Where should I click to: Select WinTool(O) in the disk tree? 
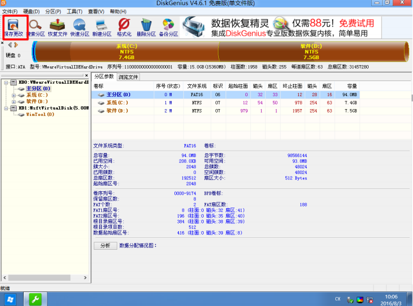[40, 114]
